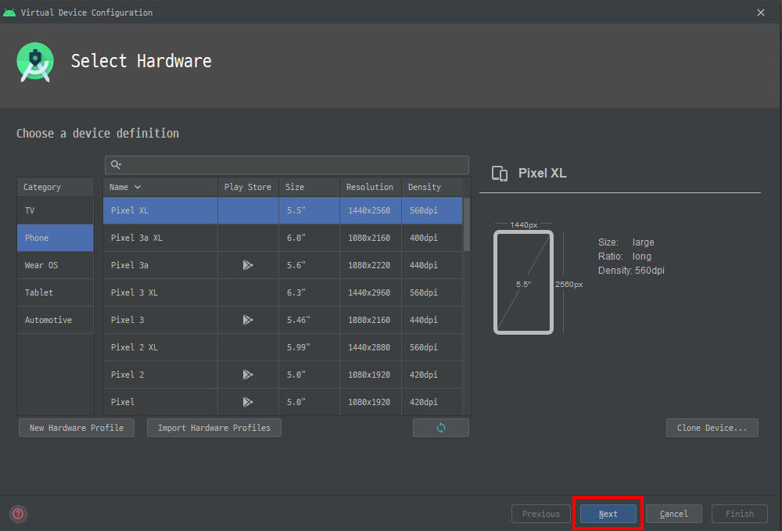
Task: Click the Finish button
Action: (x=740, y=514)
